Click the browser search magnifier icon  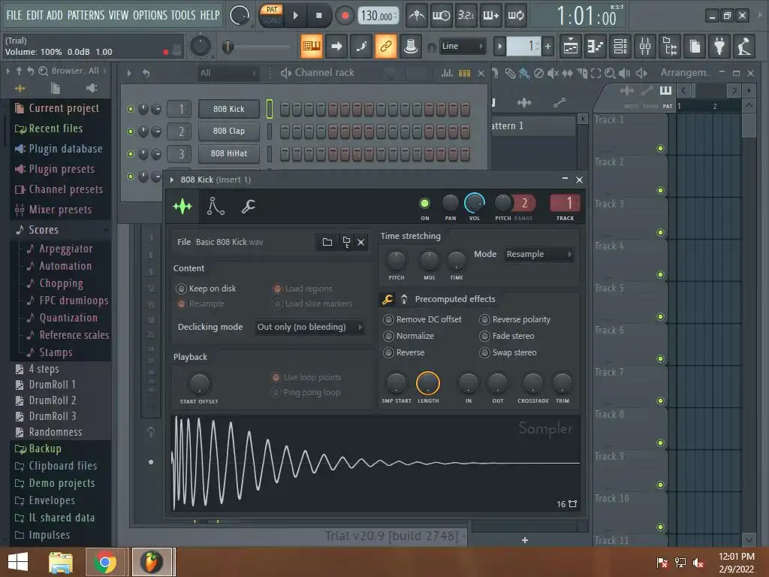click(43, 71)
